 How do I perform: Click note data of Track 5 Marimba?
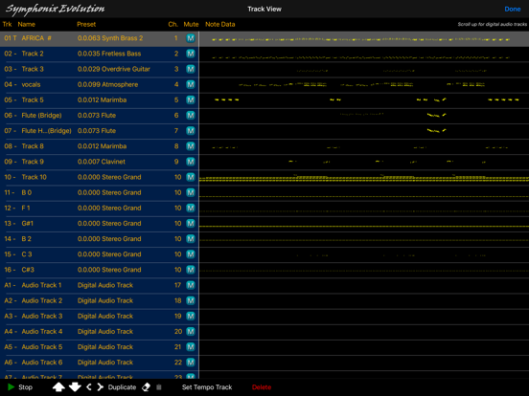point(364,100)
